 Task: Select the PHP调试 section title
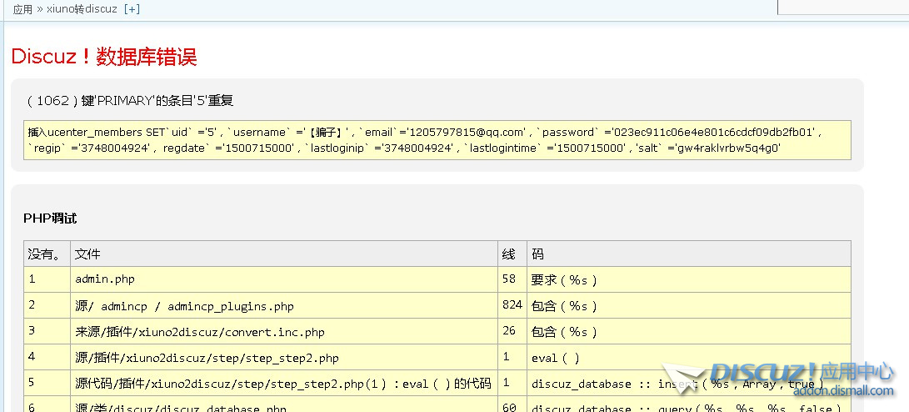(50, 219)
